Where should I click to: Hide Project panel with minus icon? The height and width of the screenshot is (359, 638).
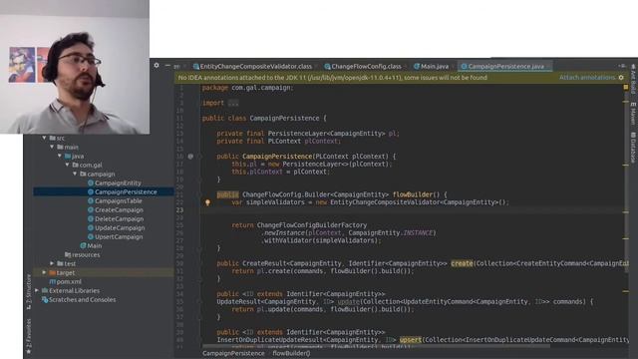(x=167, y=65)
